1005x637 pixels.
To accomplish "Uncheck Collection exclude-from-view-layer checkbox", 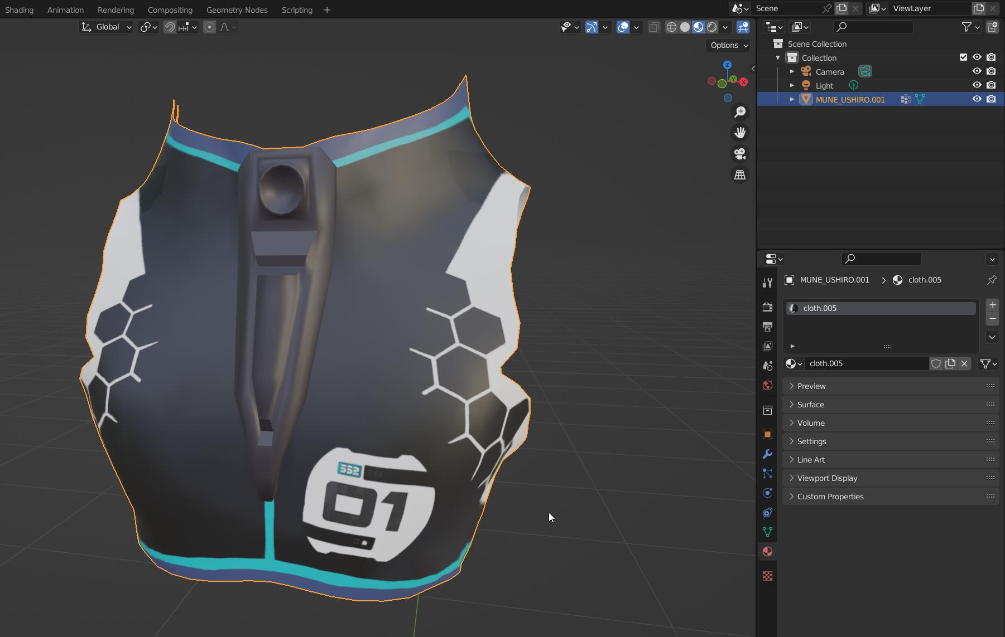I will [x=963, y=57].
